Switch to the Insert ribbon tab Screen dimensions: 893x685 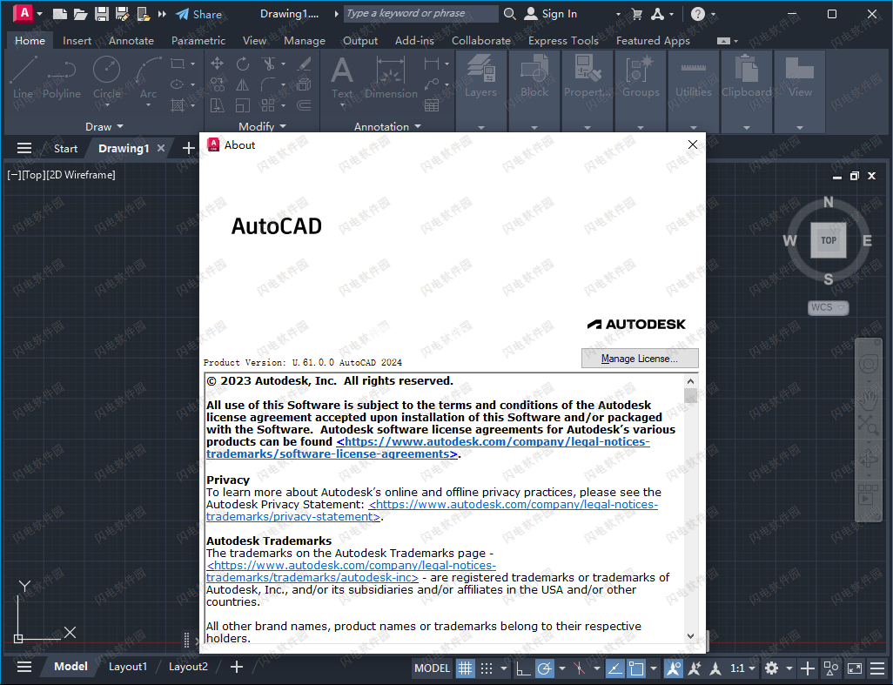pyautogui.click(x=77, y=40)
